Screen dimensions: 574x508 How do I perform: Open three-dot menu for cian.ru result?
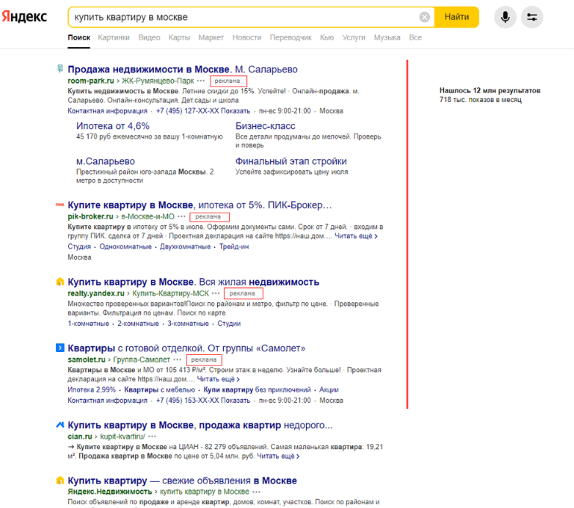(x=152, y=436)
